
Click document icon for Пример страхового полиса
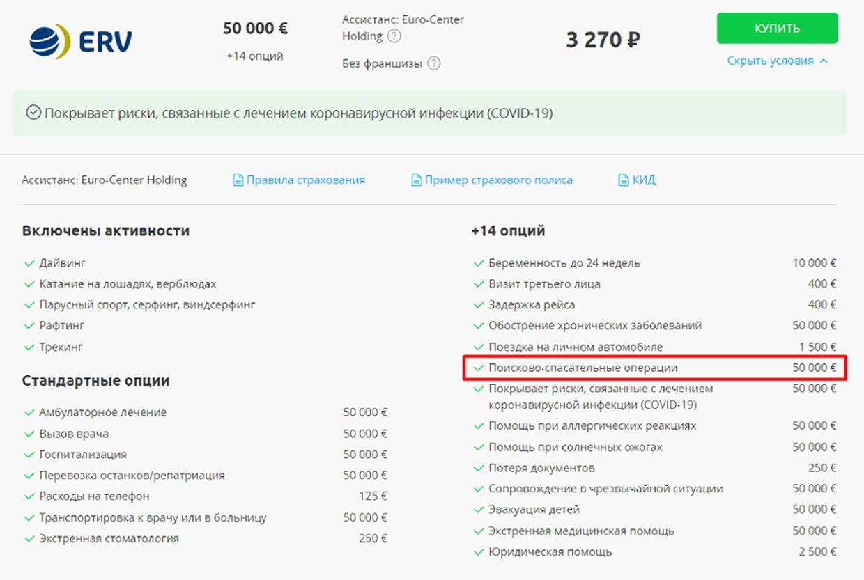pos(417,180)
